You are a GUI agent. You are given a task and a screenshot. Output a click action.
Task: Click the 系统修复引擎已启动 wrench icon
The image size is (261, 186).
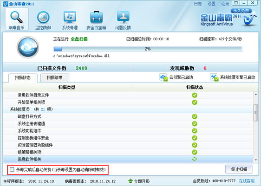(214, 77)
